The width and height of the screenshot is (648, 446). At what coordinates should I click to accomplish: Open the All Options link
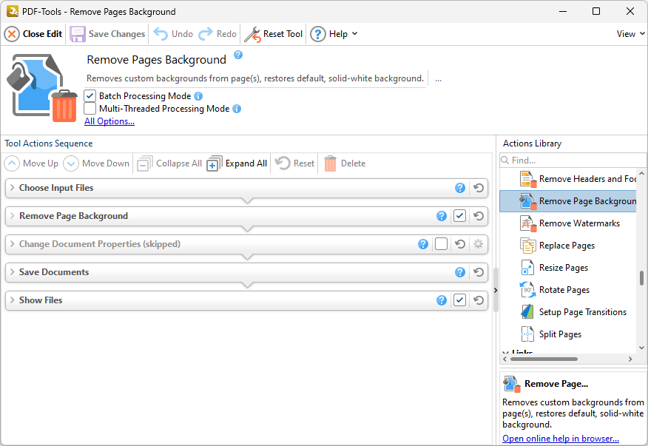click(x=109, y=121)
